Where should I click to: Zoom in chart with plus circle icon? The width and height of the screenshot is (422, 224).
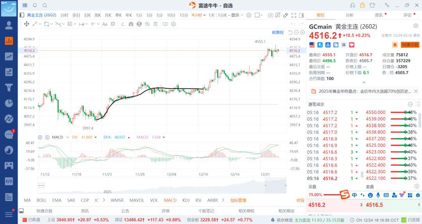[302, 32]
